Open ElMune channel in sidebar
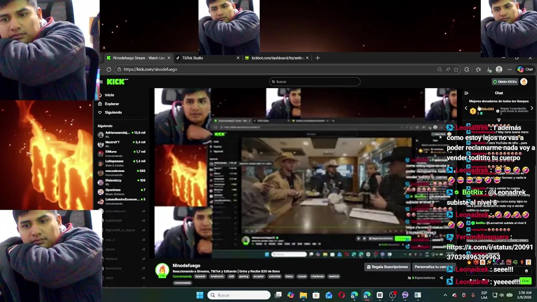The width and height of the screenshot is (537, 302). coord(122,153)
